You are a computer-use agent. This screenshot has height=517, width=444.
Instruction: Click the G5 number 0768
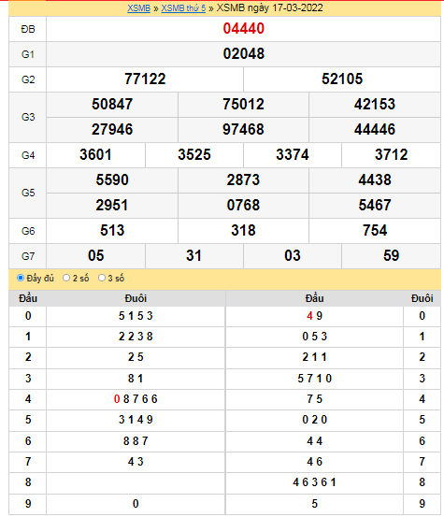[243, 205]
